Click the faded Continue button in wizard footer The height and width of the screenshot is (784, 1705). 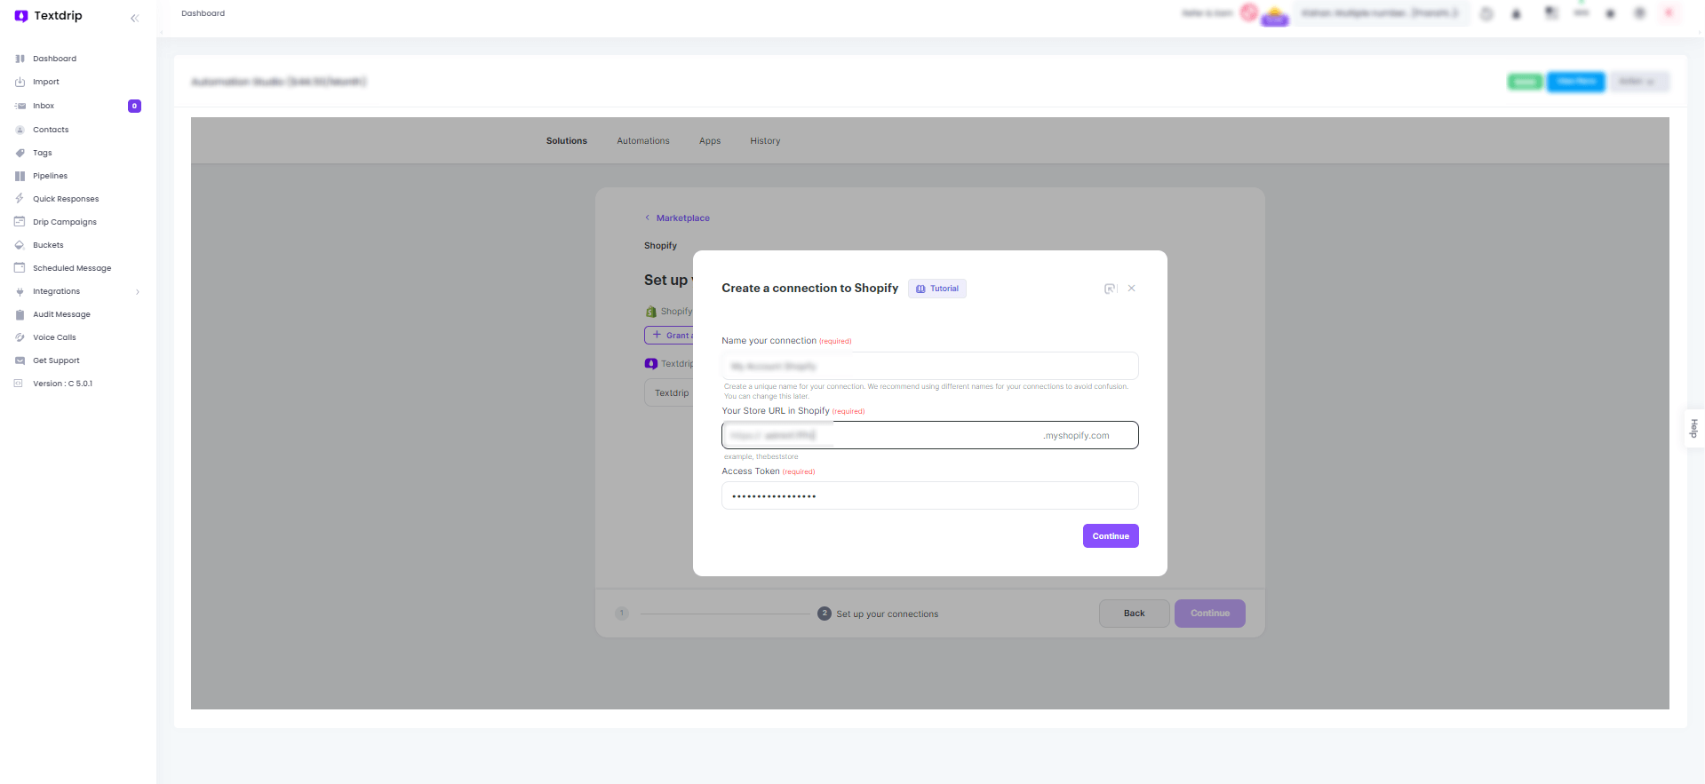[1210, 614]
